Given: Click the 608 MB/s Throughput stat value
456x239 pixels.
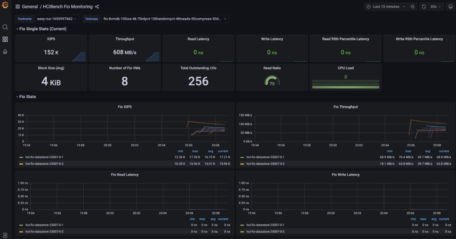Looking at the screenshot, I should tap(125, 52).
